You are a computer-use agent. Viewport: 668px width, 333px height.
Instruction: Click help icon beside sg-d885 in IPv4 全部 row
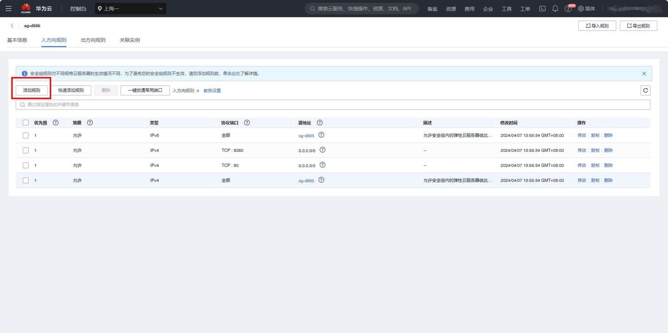point(321,180)
